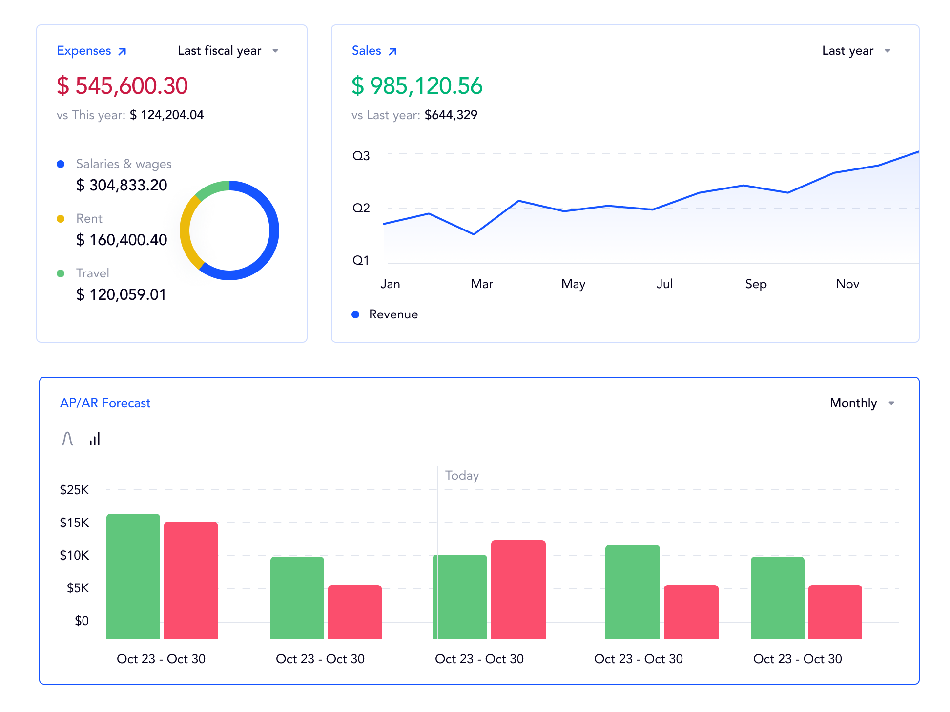Click the Today marker line label
This screenshot has height=712, width=950.
(461, 476)
